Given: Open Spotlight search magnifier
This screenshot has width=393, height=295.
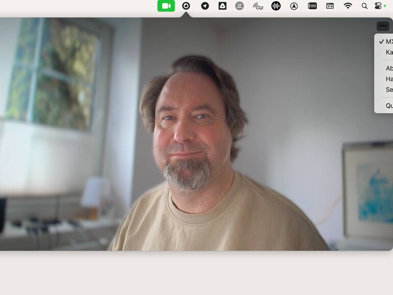Looking at the screenshot, I should (x=365, y=6).
